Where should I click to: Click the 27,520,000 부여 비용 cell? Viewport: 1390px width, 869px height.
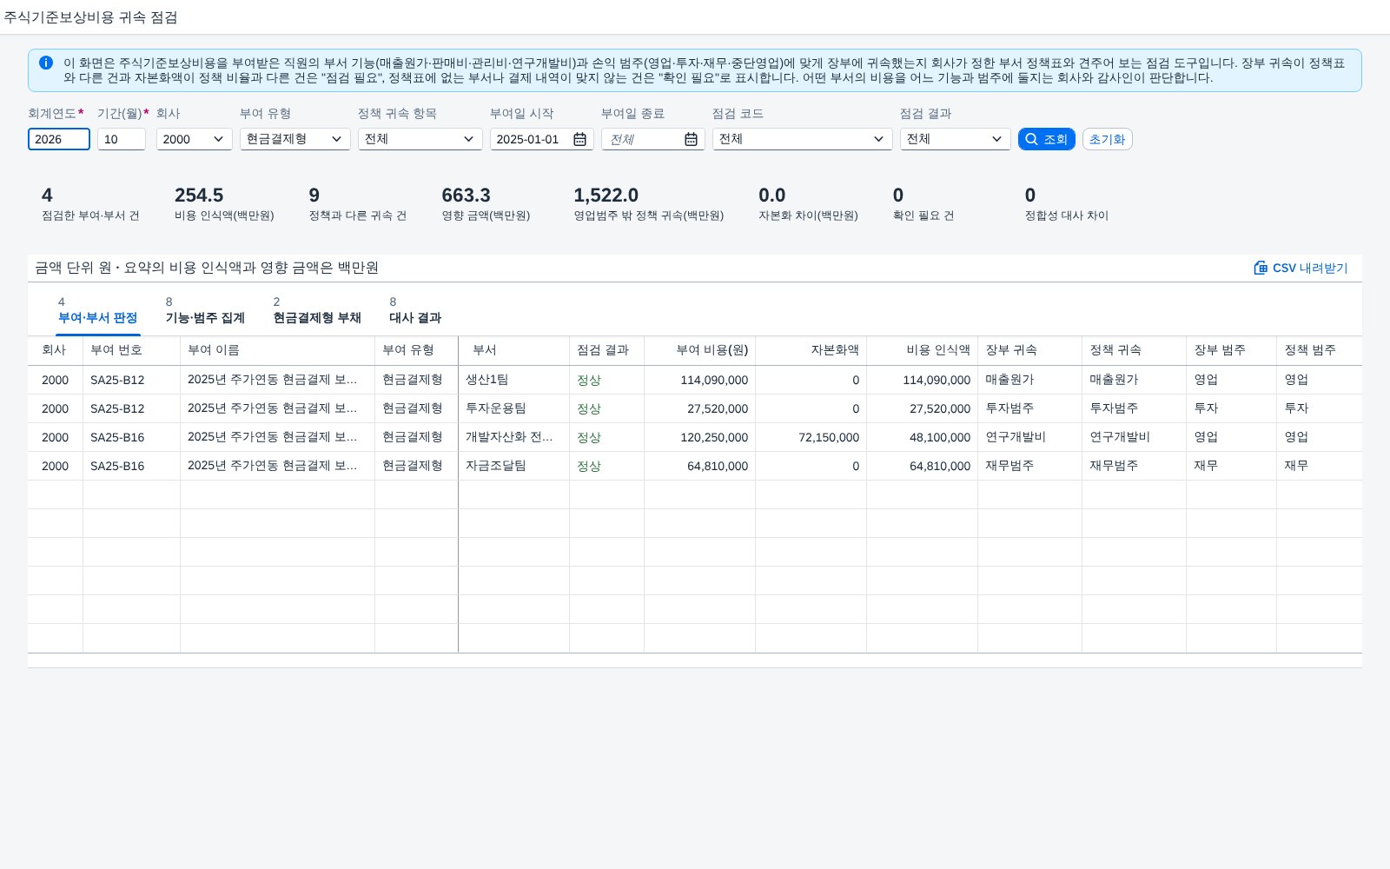click(699, 408)
